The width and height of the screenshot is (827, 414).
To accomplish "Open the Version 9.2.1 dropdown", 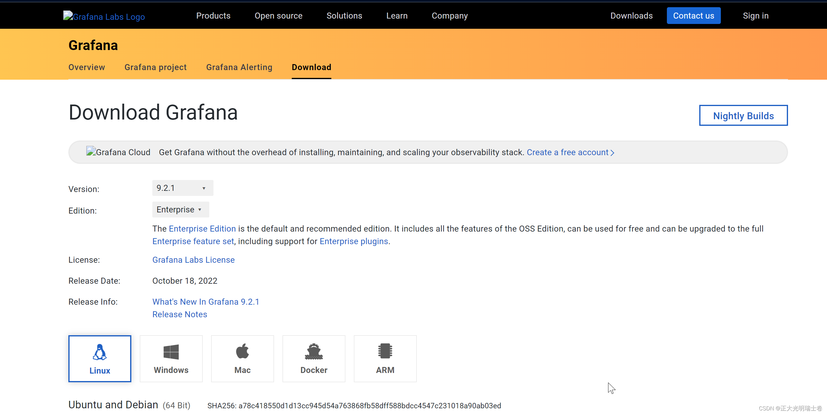I will pyautogui.click(x=182, y=188).
